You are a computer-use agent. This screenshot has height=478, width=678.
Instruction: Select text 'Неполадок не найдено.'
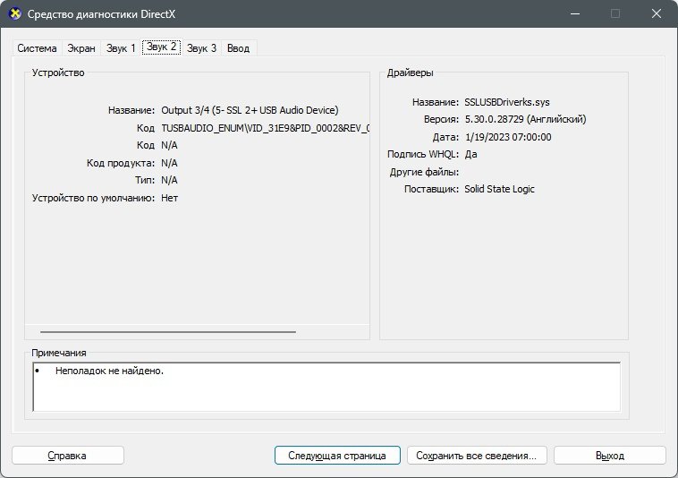point(109,371)
